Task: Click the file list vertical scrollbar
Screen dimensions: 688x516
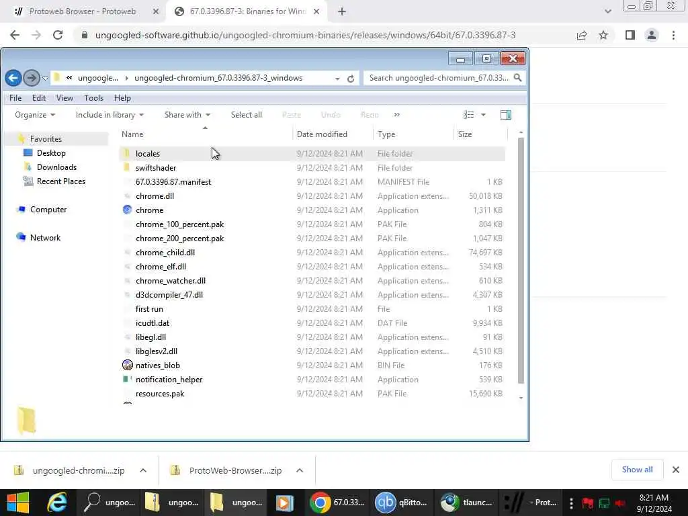Action: tap(521, 261)
